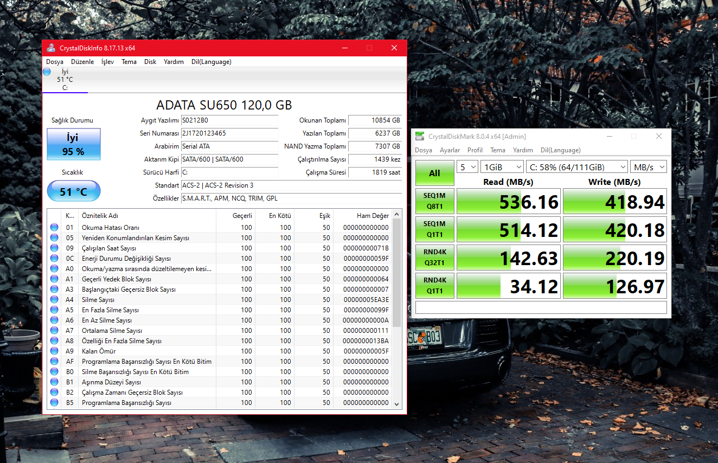The image size is (718, 463).
Task: Start the SEQ1M Q1T1 test
Action: click(435, 229)
